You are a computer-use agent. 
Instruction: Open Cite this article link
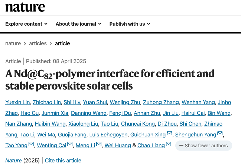(63, 161)
